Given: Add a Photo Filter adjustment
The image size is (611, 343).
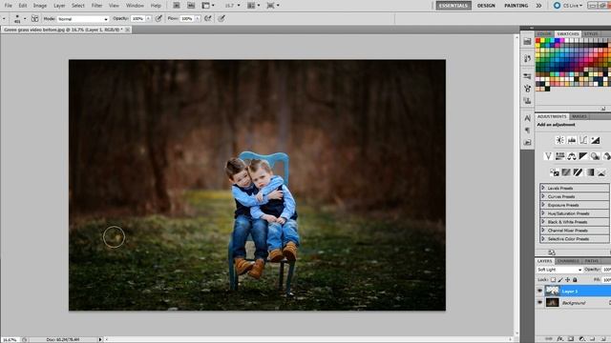Looking at the screenshot, I should pyautogui.click(x=595, y=156).
